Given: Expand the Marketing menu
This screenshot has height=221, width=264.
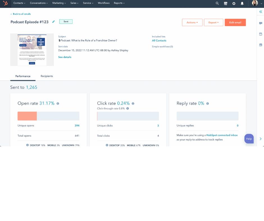Looking at the screenshot, I should pos(59,3).
